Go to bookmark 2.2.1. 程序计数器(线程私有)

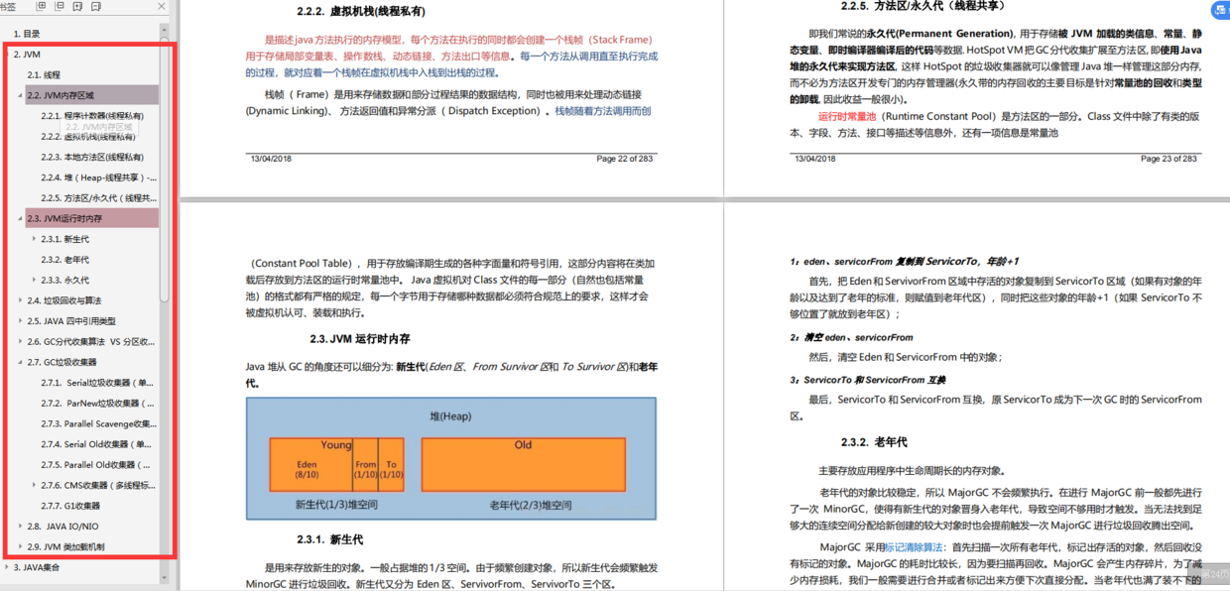point(92,116)
